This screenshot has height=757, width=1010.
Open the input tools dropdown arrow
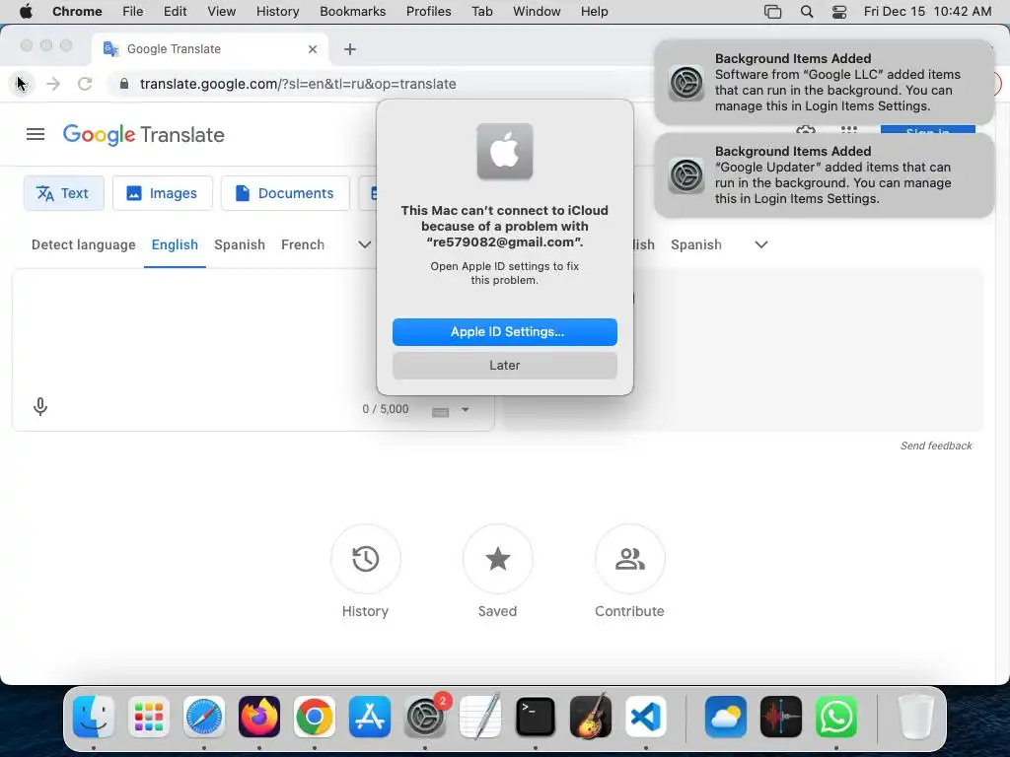(x=466, y=409)
